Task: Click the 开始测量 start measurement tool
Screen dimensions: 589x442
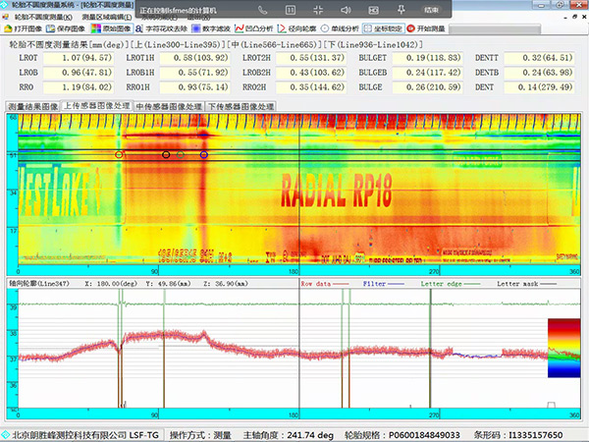Action: click(x=426, y=28)
